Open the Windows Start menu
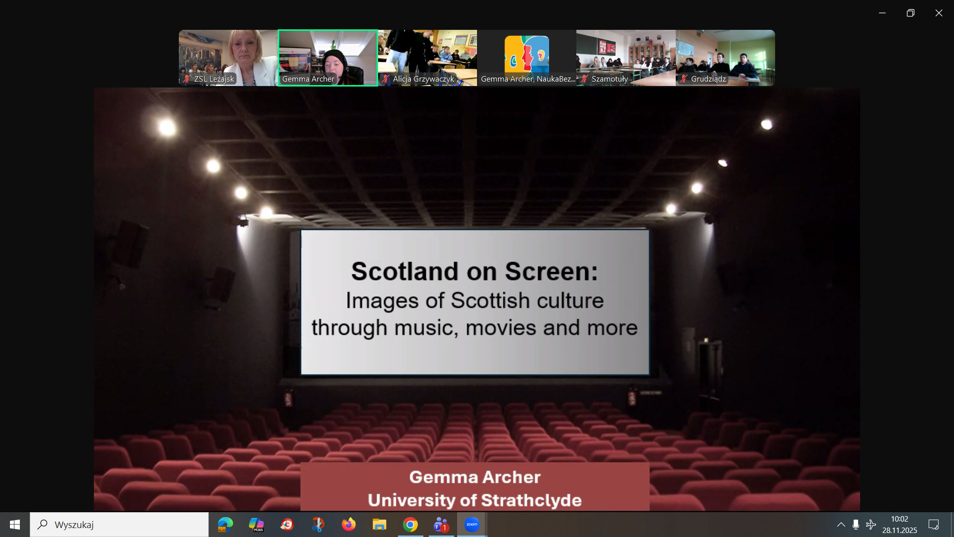The image size is (954, 537). (15, 525)
